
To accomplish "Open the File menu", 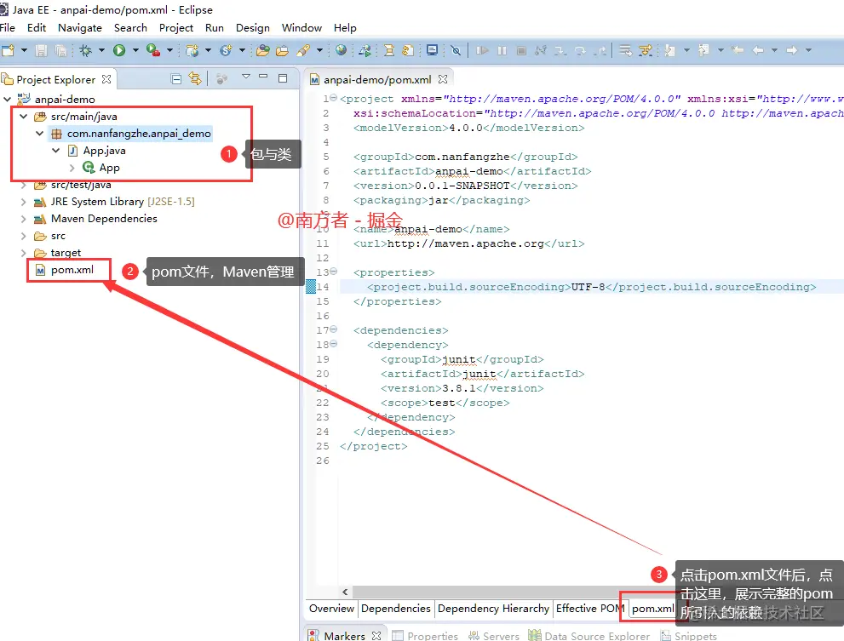I will [8, 28].
